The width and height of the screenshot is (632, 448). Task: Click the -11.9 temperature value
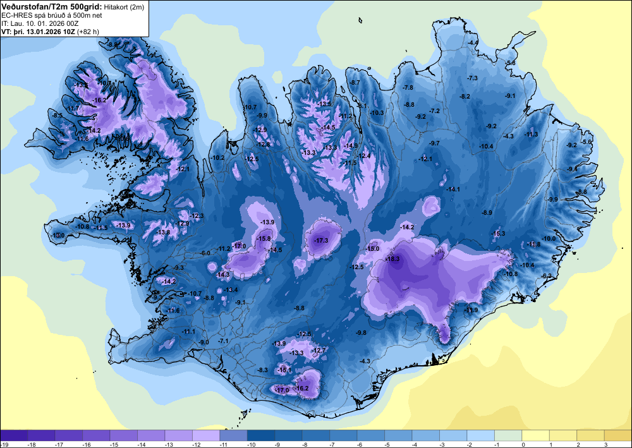pyautogui.click(x=471, y=310)
